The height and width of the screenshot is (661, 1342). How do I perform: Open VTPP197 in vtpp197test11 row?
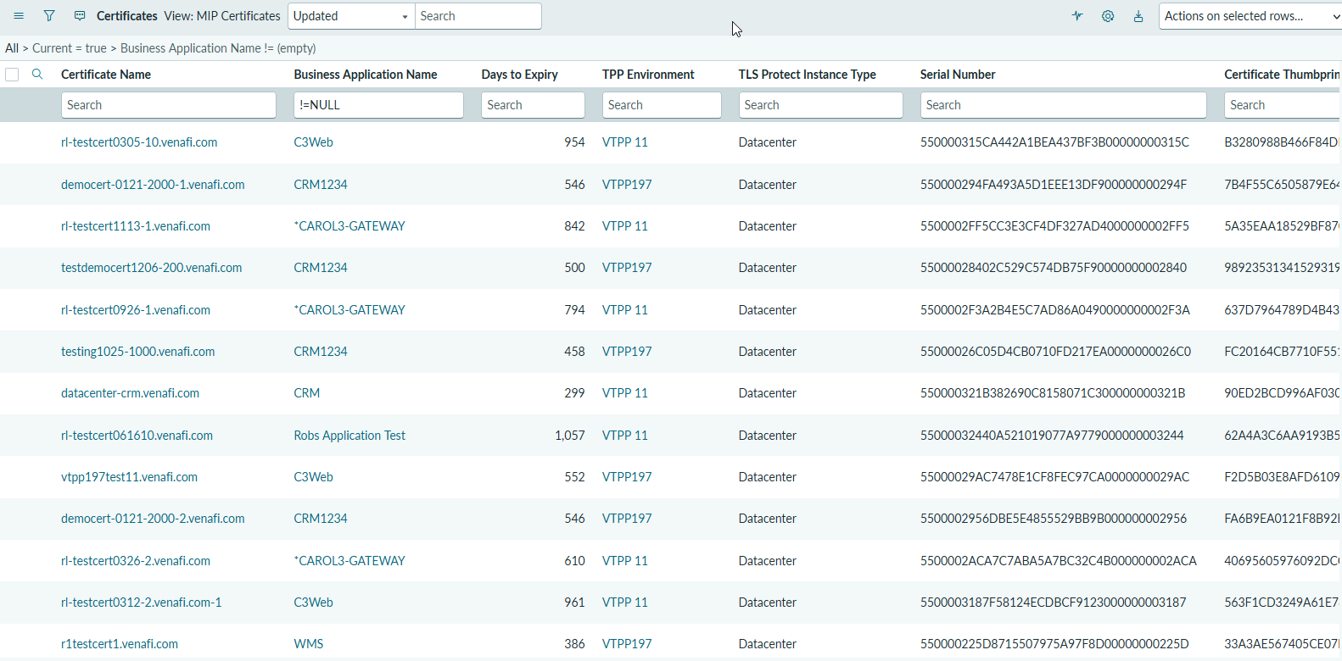click(x=627, y=477)
